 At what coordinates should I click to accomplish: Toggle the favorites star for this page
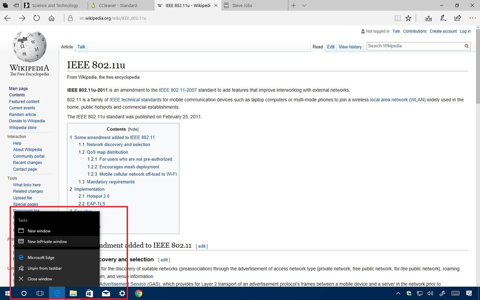[x=408, y=18]
